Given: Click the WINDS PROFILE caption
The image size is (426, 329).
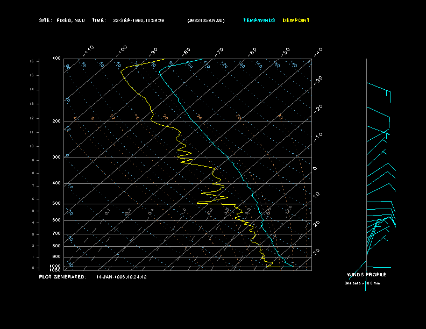Looking at the screenshot, I should (370, 275).
